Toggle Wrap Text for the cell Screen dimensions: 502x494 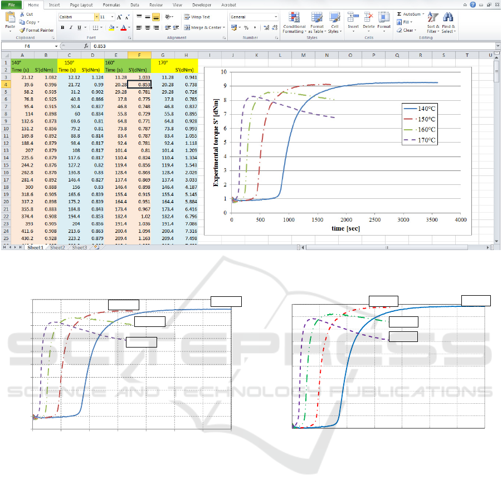[197, 17]
